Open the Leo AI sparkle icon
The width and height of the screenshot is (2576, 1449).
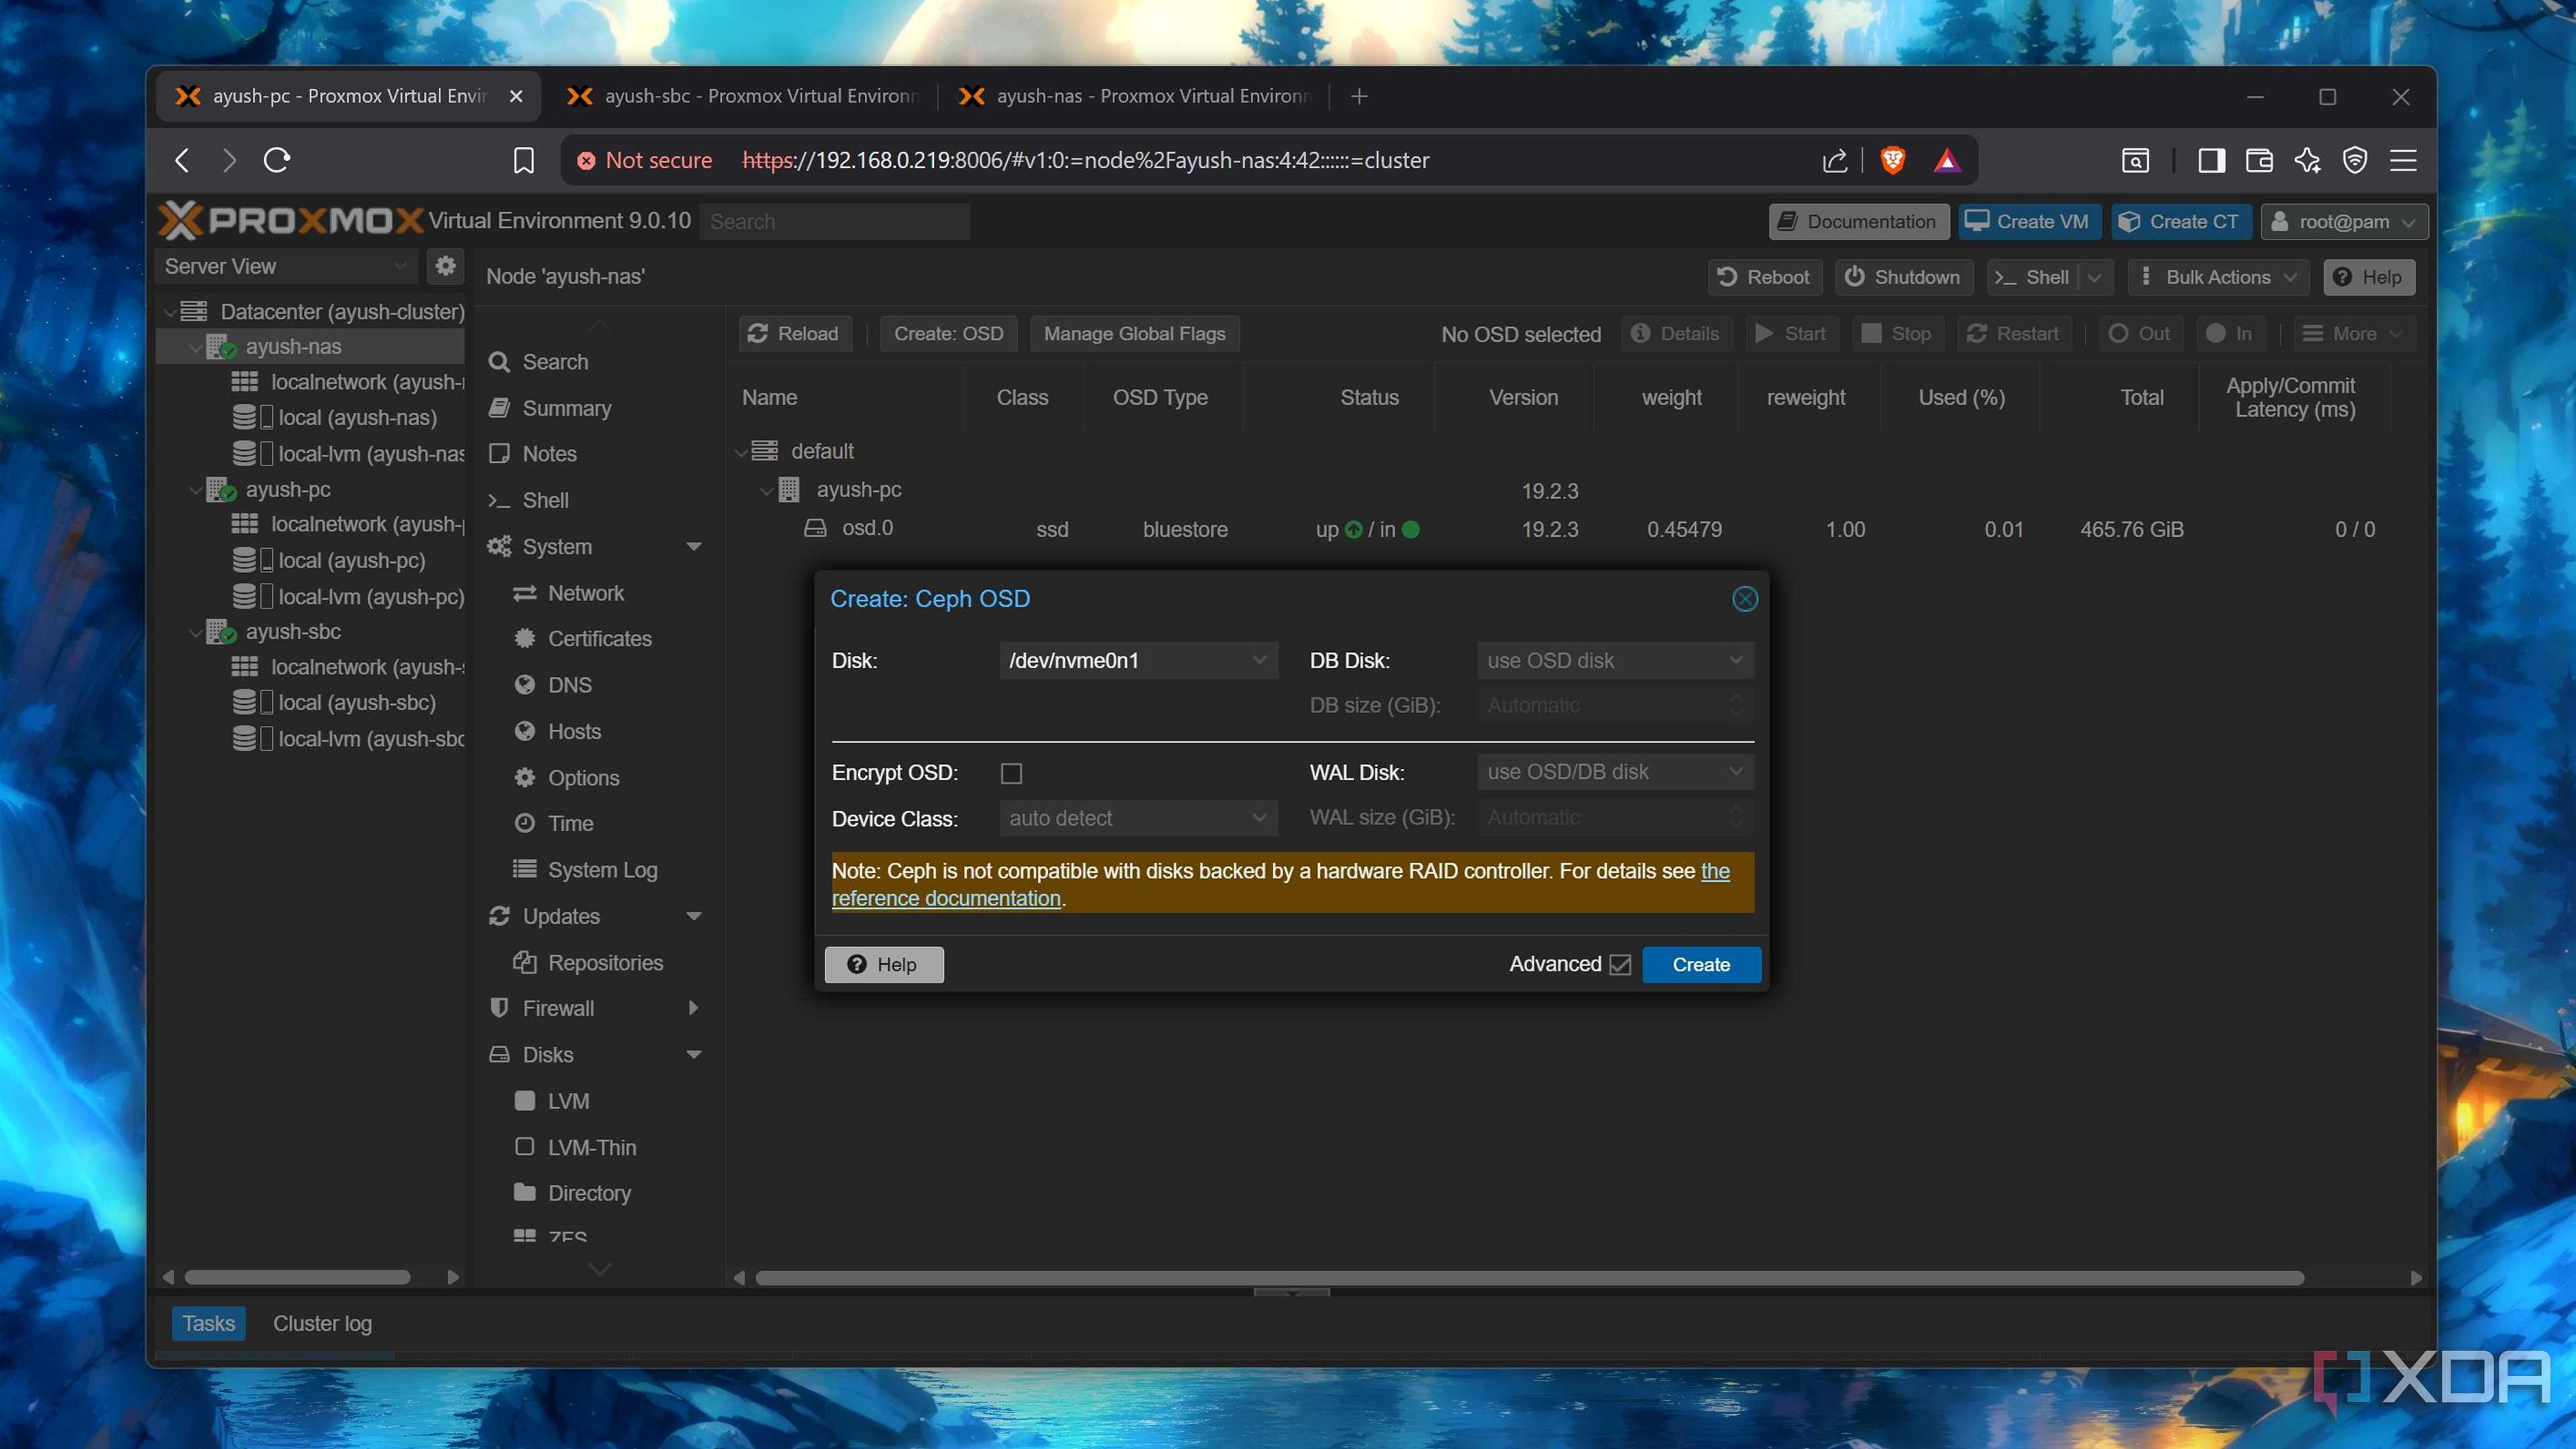(2307, 160)
